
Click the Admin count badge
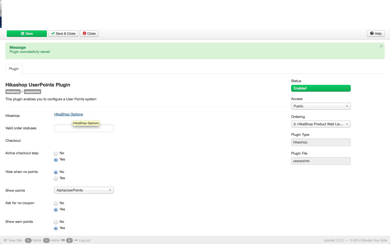(46, 240)
